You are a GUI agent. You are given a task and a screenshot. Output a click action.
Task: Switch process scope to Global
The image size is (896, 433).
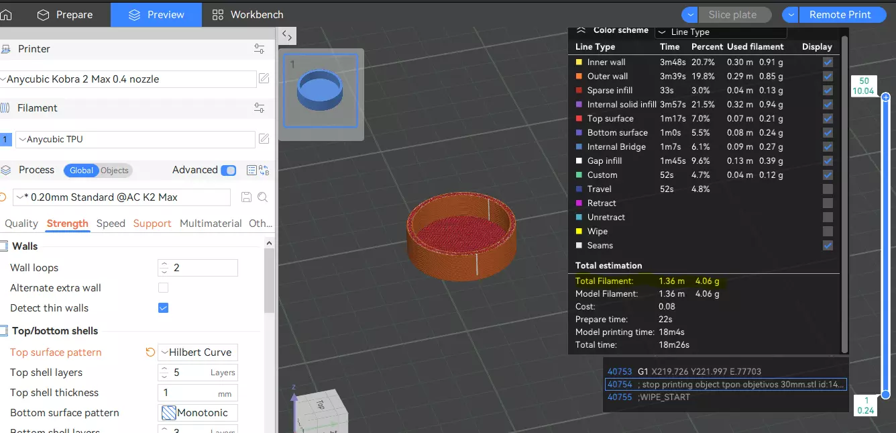point(81,171)
